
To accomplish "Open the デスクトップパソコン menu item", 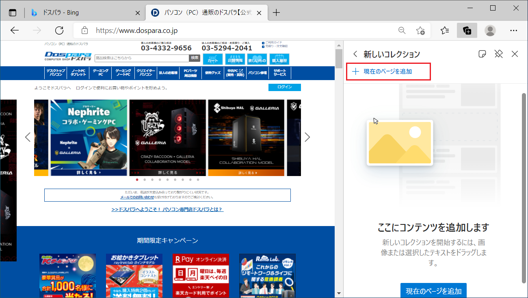I will (56, 73).
